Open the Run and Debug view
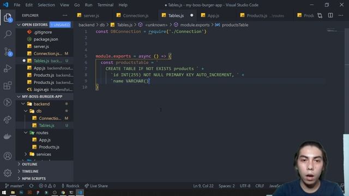Screen dimensions: 349x196 8,69
